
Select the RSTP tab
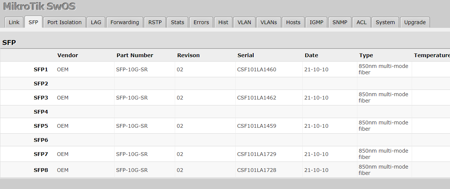point(155,22)
